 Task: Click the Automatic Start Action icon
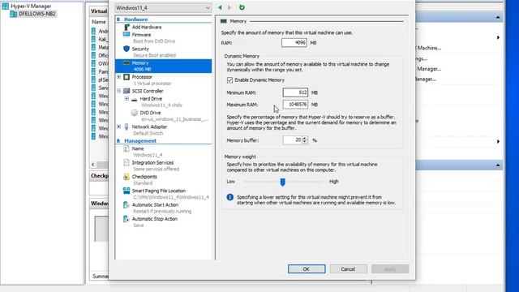tap(127, 205)
